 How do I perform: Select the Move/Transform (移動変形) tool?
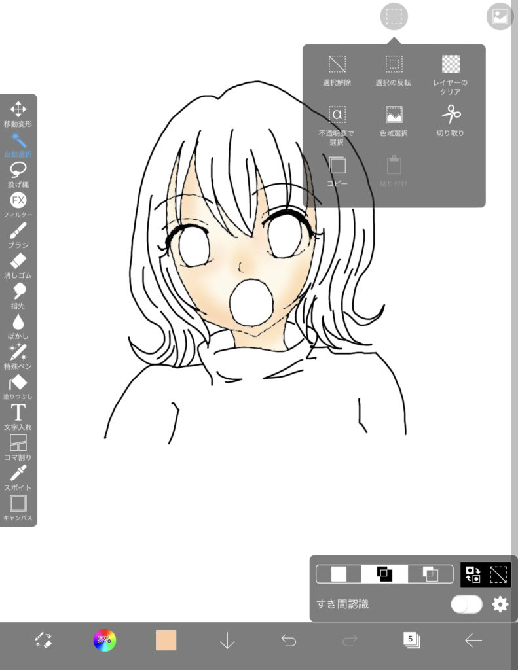18,114
